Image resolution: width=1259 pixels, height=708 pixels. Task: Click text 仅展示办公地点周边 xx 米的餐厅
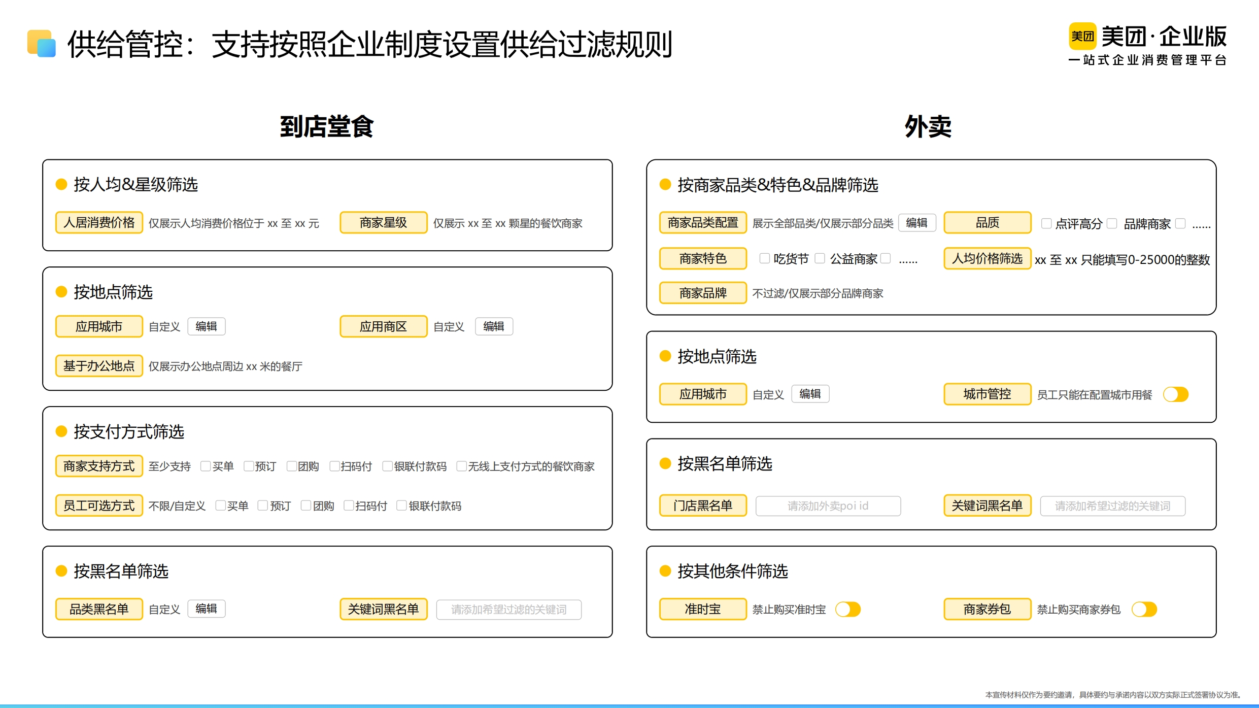225,366
